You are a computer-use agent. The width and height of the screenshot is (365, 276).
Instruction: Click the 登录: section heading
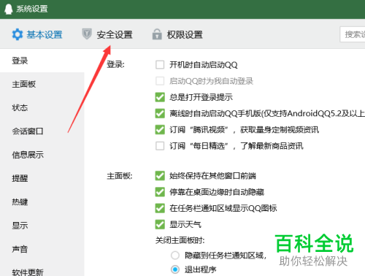click(115, 64)
